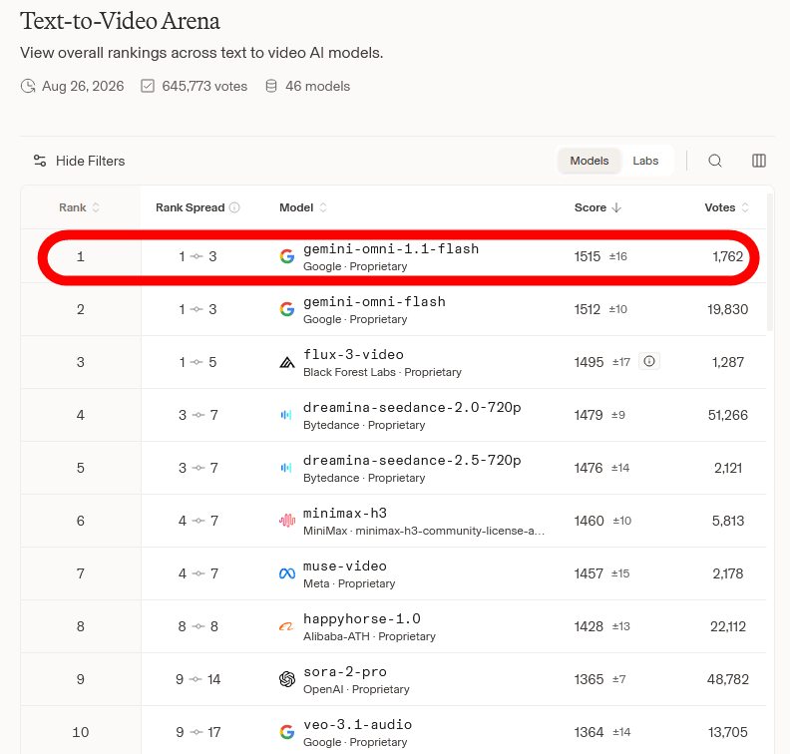
Task: Click the votes value 51,266
Action: pos(727,415)
